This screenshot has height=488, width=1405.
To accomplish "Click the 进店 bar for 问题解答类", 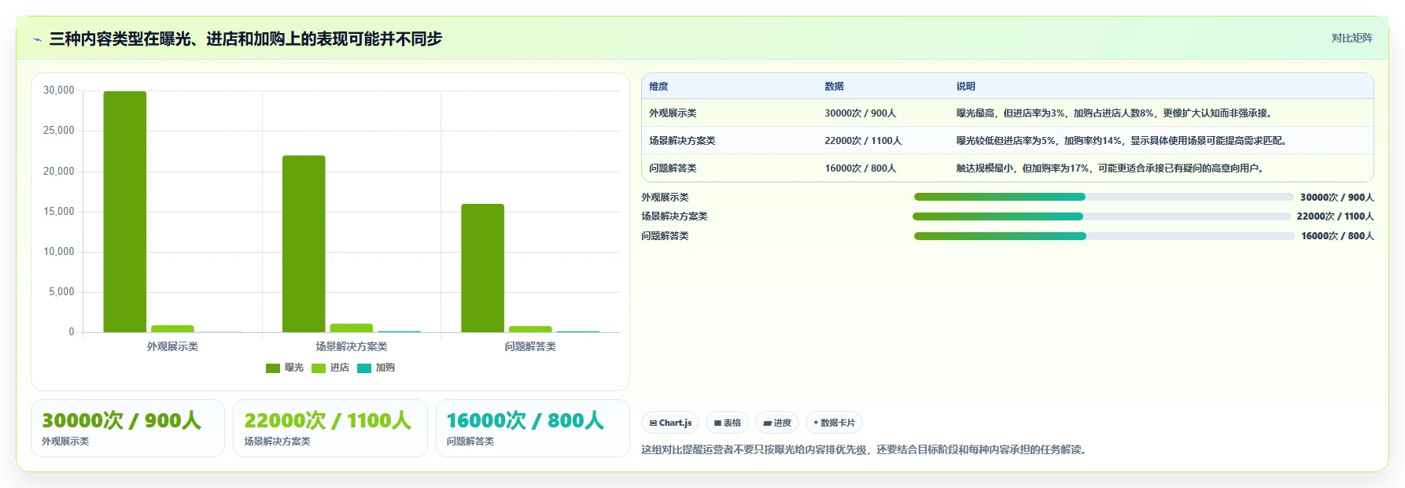I will click(530, 329).
